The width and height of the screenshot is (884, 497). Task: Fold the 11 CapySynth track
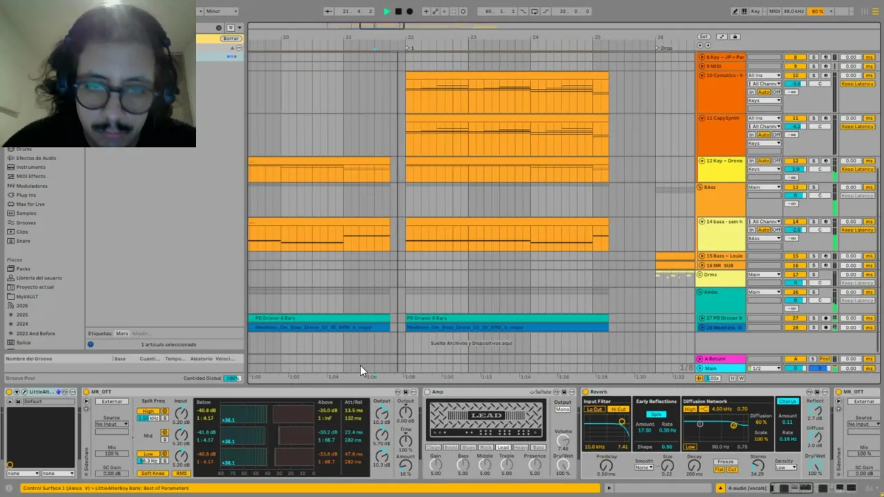(702, 118)
